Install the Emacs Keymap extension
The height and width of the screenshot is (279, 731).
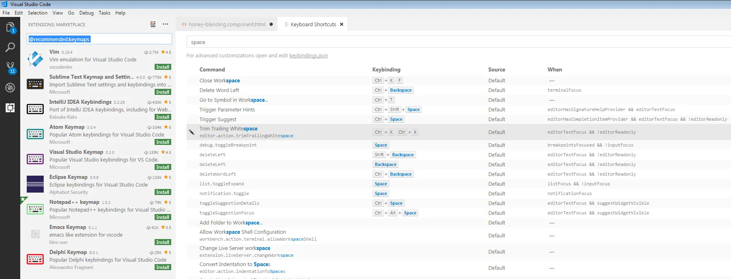pyautogui.click(x=163, y=242)
